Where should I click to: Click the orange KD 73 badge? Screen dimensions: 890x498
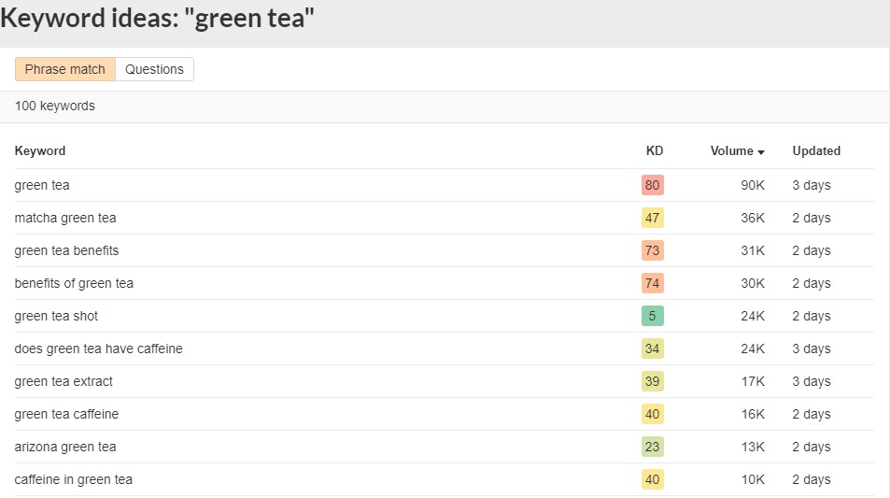pyautogui.click(x=653, y=250)
